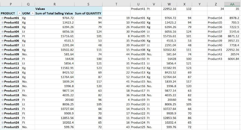Collapse Product16 pivot row

pyautogui.click(x=2, y=86)
